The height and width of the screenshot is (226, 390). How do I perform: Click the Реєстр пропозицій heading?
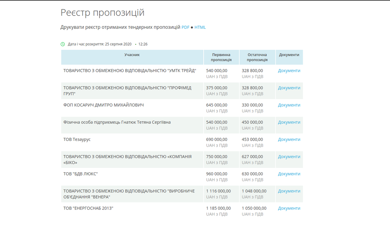(103, 12)
